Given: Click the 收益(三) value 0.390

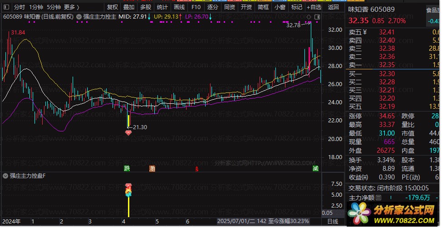Looking at the screenshot, I should tap(387, 177).
